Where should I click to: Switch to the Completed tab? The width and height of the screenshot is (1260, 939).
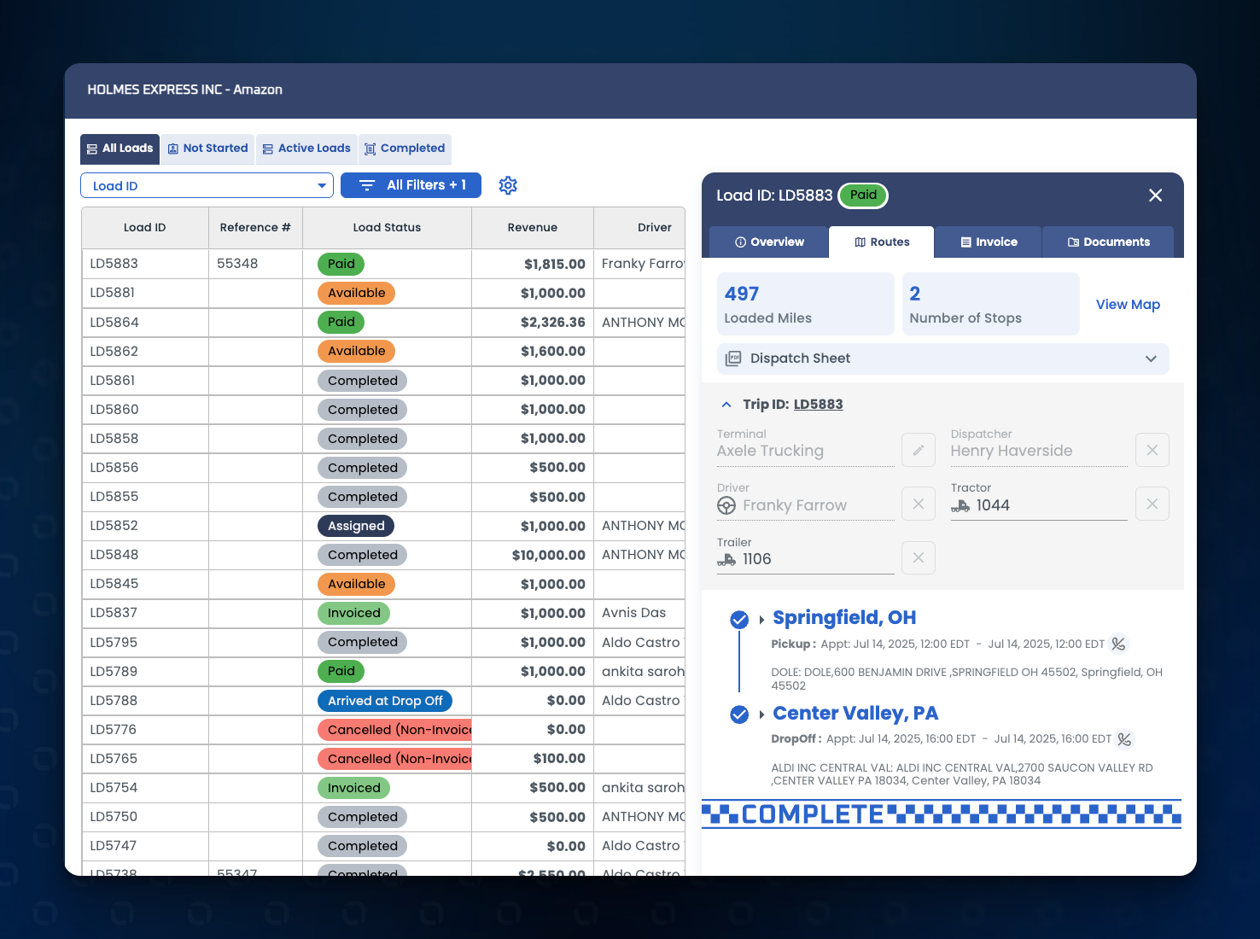pos(405,149)
